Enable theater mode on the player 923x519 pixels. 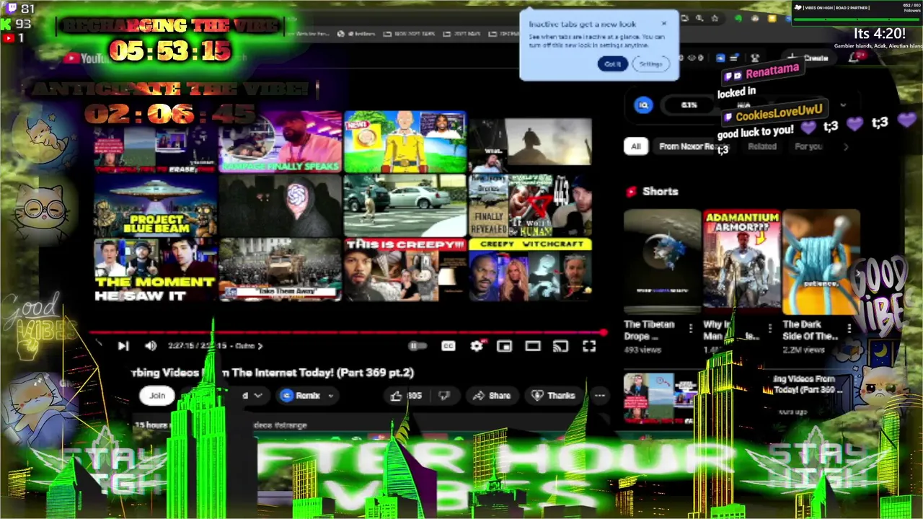click(x=532, y=347)
